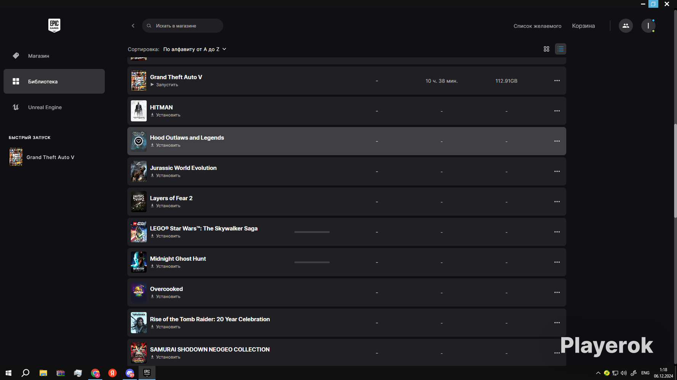Image resolution: width=677 pixels, height=380 pixels.
Task: Click LEGO Star Wars cover thumbnail
Action: pyautogui.click(x=139, y=232)
